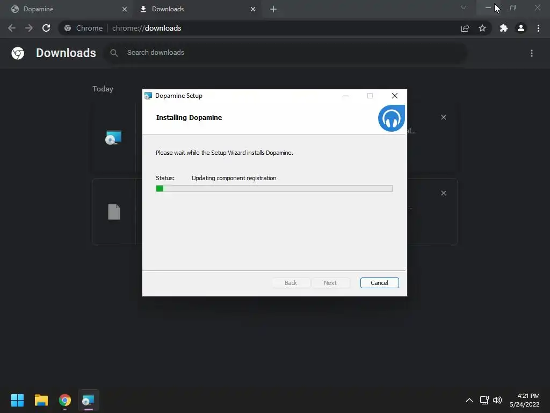Minimize the Chrome window
This screenshot has width=550, height=413.
tap(488, 8)
